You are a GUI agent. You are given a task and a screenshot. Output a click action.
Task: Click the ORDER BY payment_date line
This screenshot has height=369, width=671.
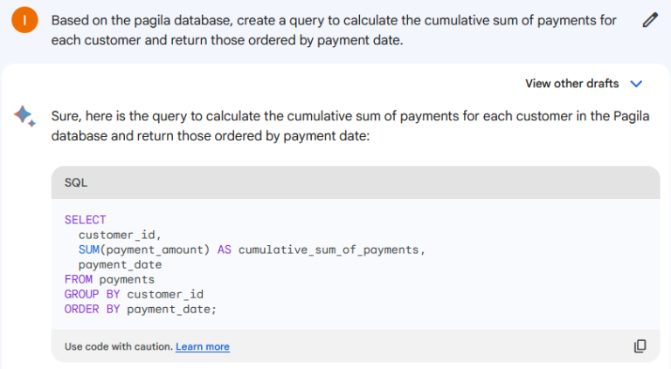tap(140, 309)
